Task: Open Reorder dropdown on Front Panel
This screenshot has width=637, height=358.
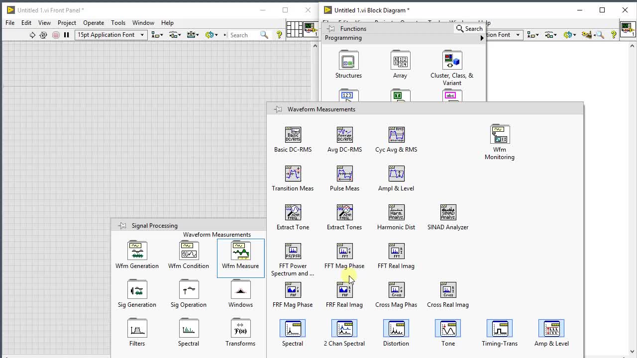Action: [212, 35]
